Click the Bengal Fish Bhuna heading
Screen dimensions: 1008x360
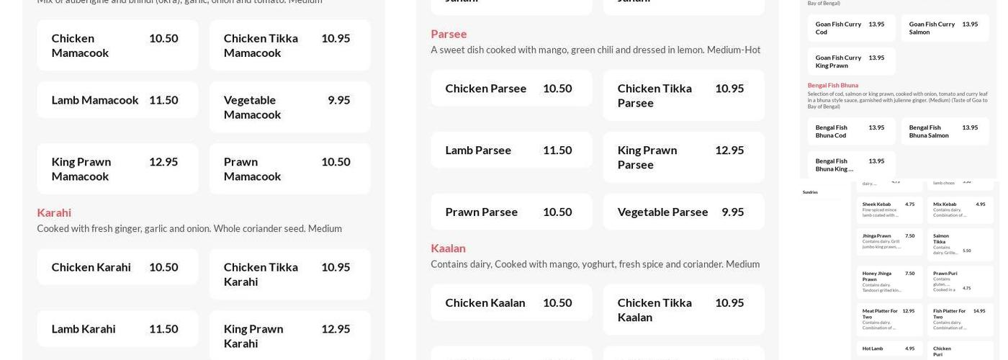pyautogui.click(x=832, y=86)
